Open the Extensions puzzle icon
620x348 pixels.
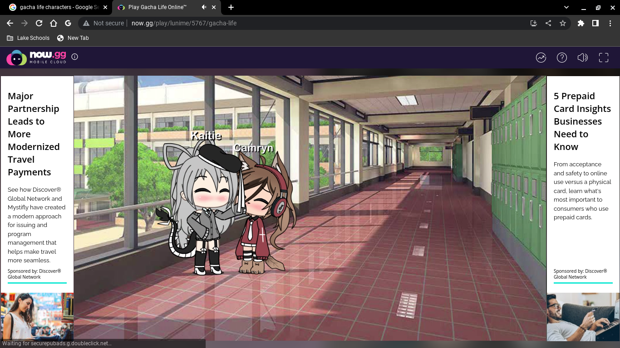581,23
